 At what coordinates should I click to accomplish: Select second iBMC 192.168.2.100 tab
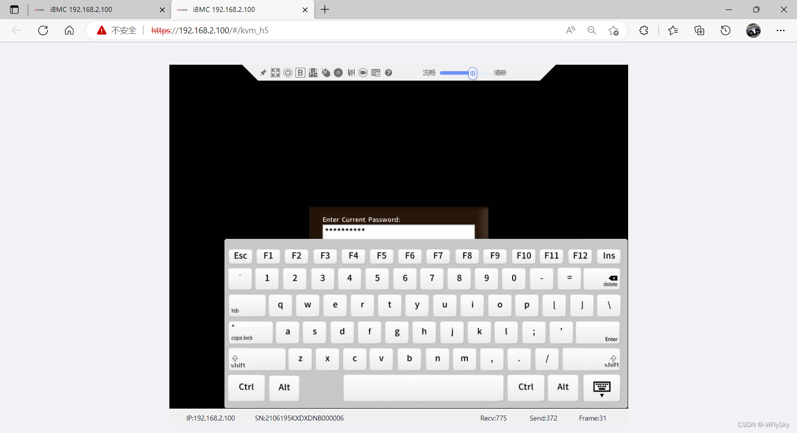coord(243,9)
